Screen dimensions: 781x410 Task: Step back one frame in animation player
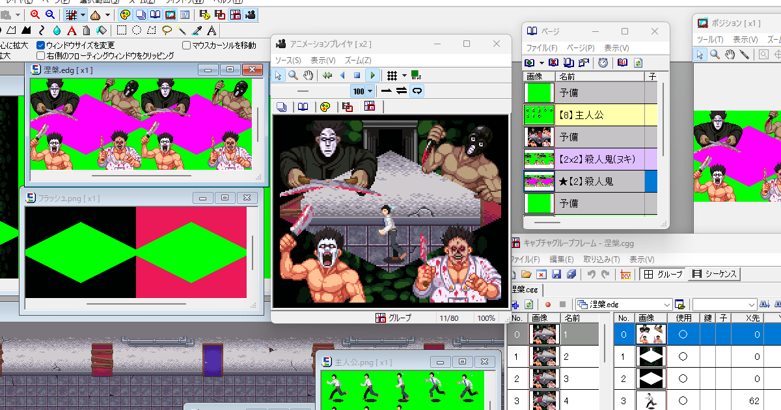[x=342, y=75]
